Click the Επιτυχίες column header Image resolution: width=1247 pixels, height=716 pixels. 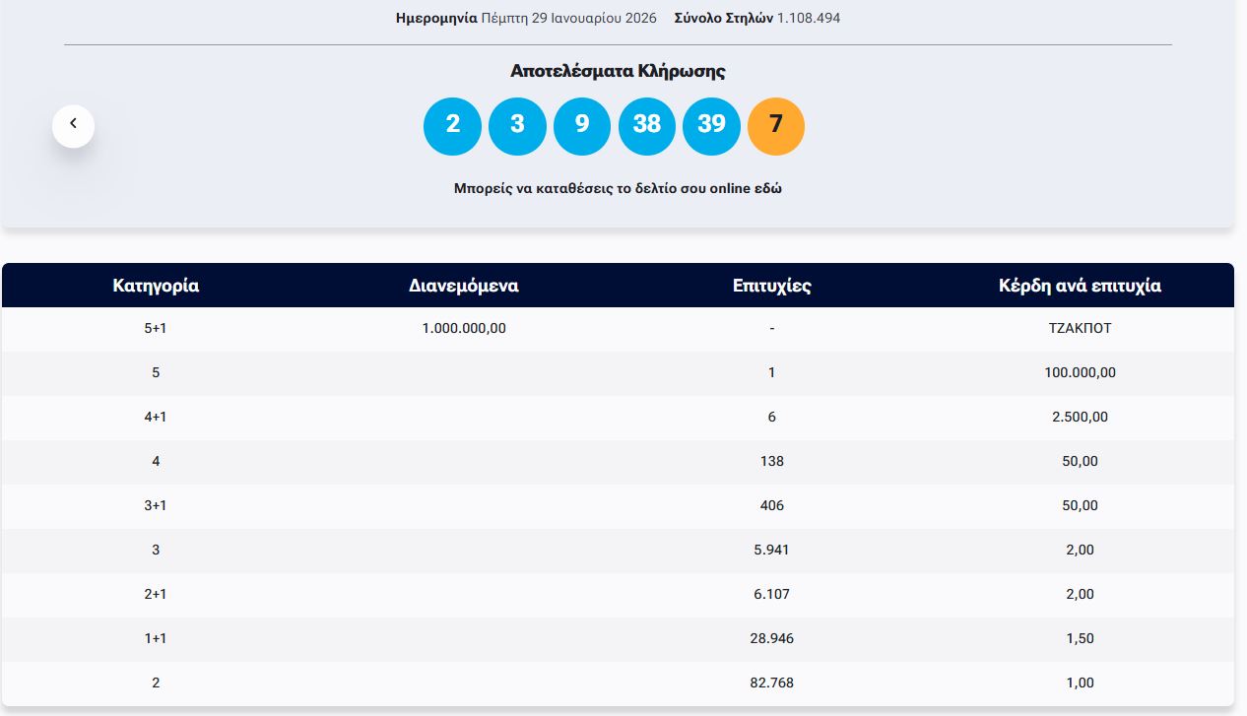[771, 286]
